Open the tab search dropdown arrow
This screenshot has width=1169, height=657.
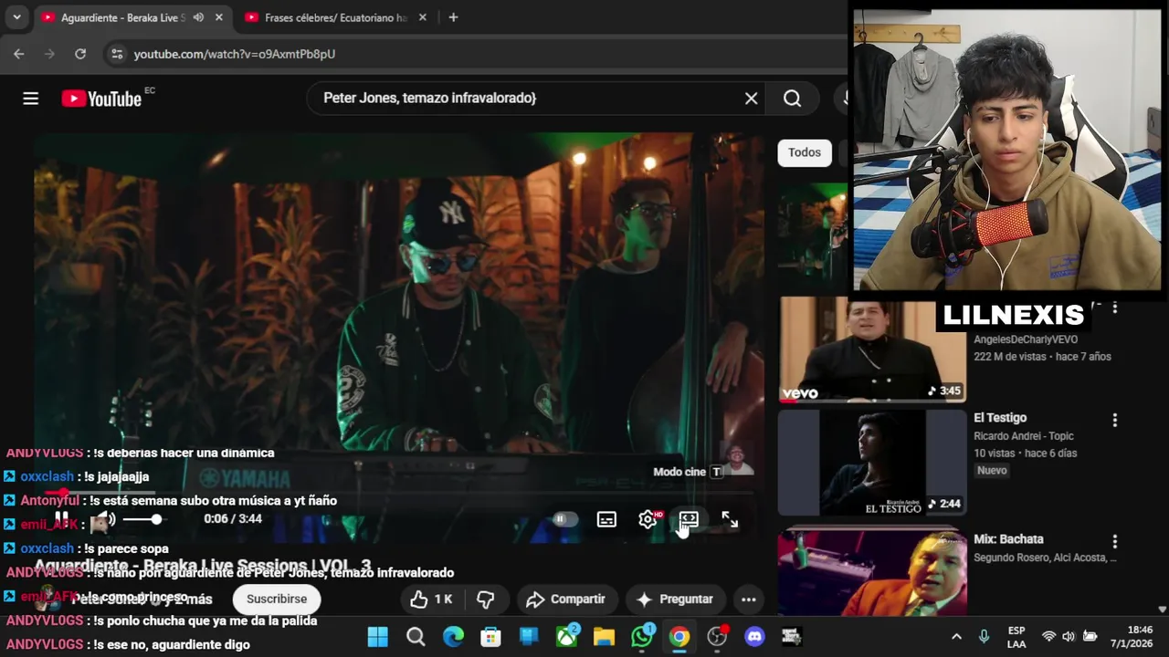16,17
